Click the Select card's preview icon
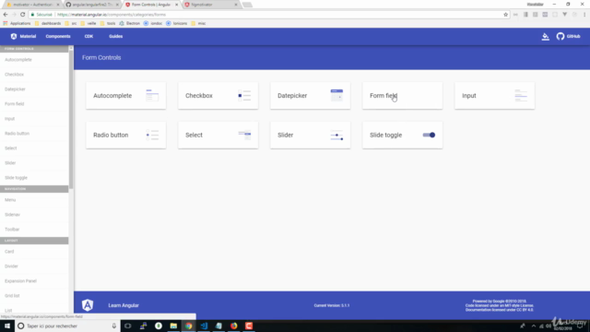This screenshot has height=332, width=590. point(244,135)
